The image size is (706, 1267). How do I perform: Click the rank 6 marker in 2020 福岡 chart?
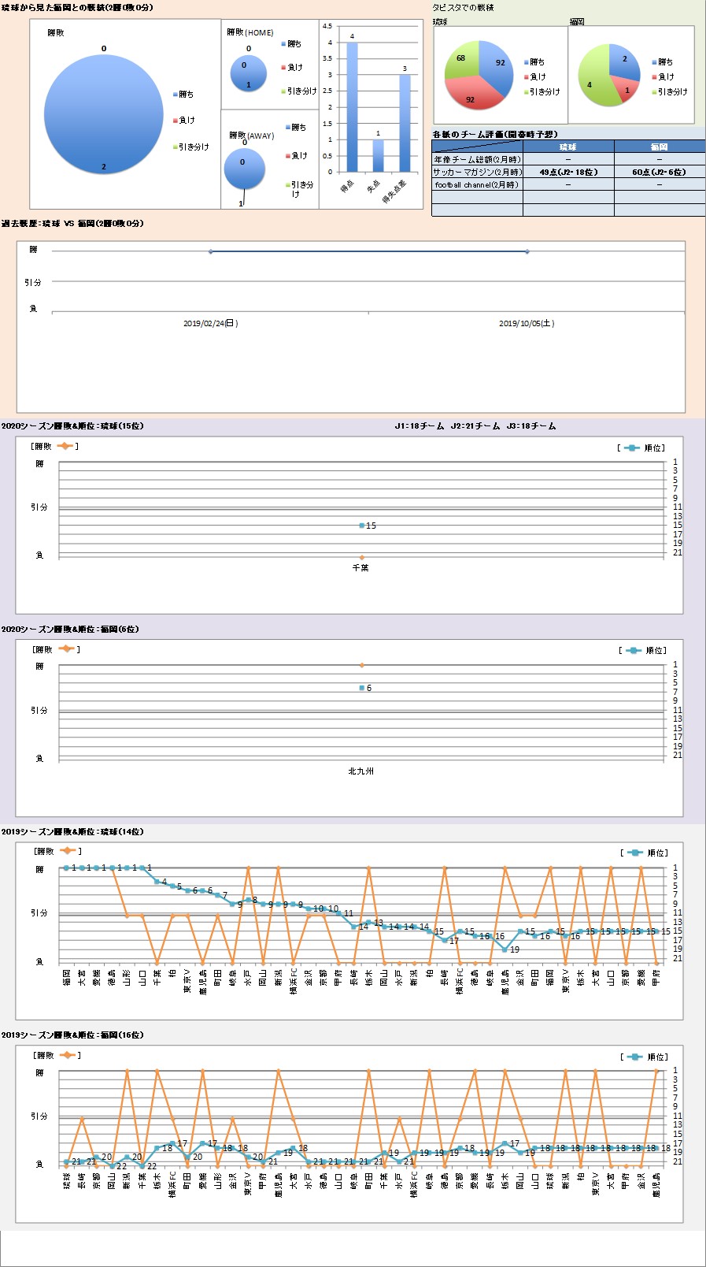click(362, 688)
